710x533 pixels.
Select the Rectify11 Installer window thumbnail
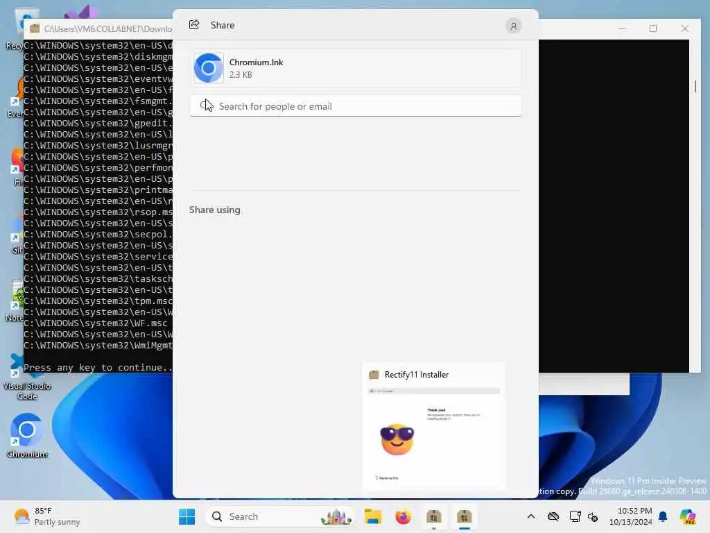[x=434, y=426]
